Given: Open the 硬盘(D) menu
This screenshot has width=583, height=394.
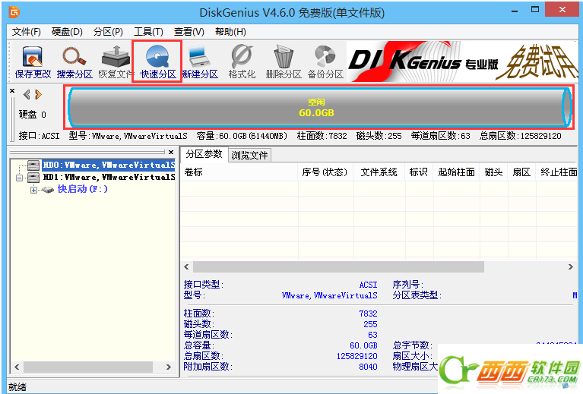Looking at the screenshot, I should tap(67, 32).
